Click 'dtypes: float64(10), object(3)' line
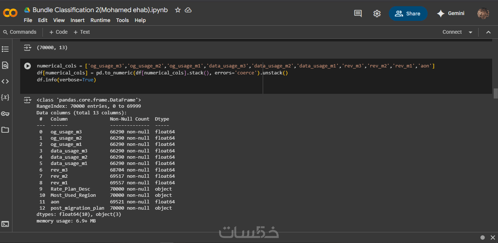 pyautogui.click(x=79, y=214)
